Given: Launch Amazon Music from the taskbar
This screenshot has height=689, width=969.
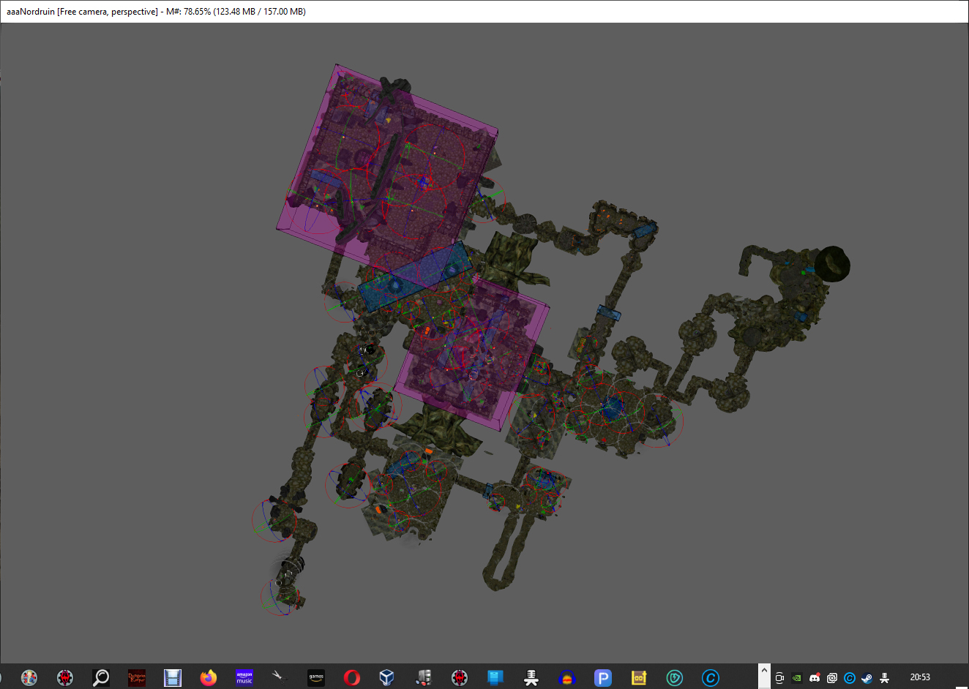Looking at the screenshot, I should (244, 678).
